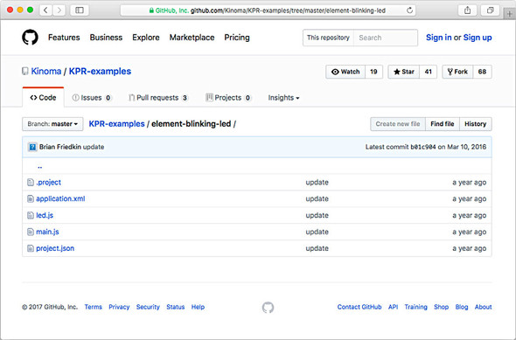Open Privacy link in footer
Image resolution: width=516 pixels, height=340 pixels.
click(119, 307)
